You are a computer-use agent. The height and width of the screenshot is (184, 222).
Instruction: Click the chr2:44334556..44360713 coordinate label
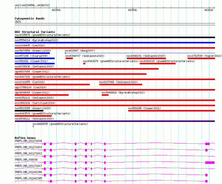pyautogui.click(x=32, y=5)
